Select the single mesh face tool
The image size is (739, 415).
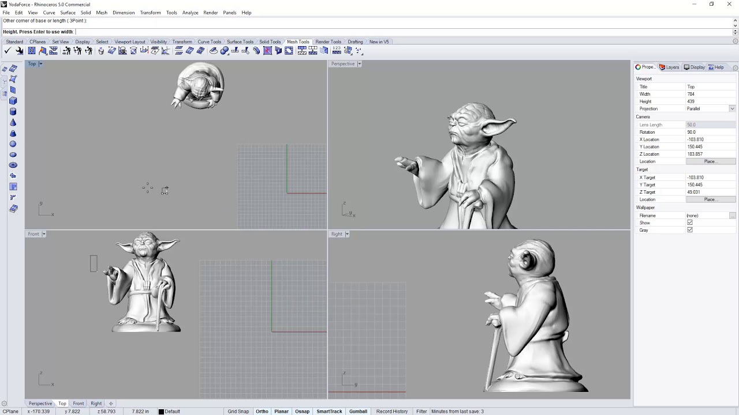[13, 79]
